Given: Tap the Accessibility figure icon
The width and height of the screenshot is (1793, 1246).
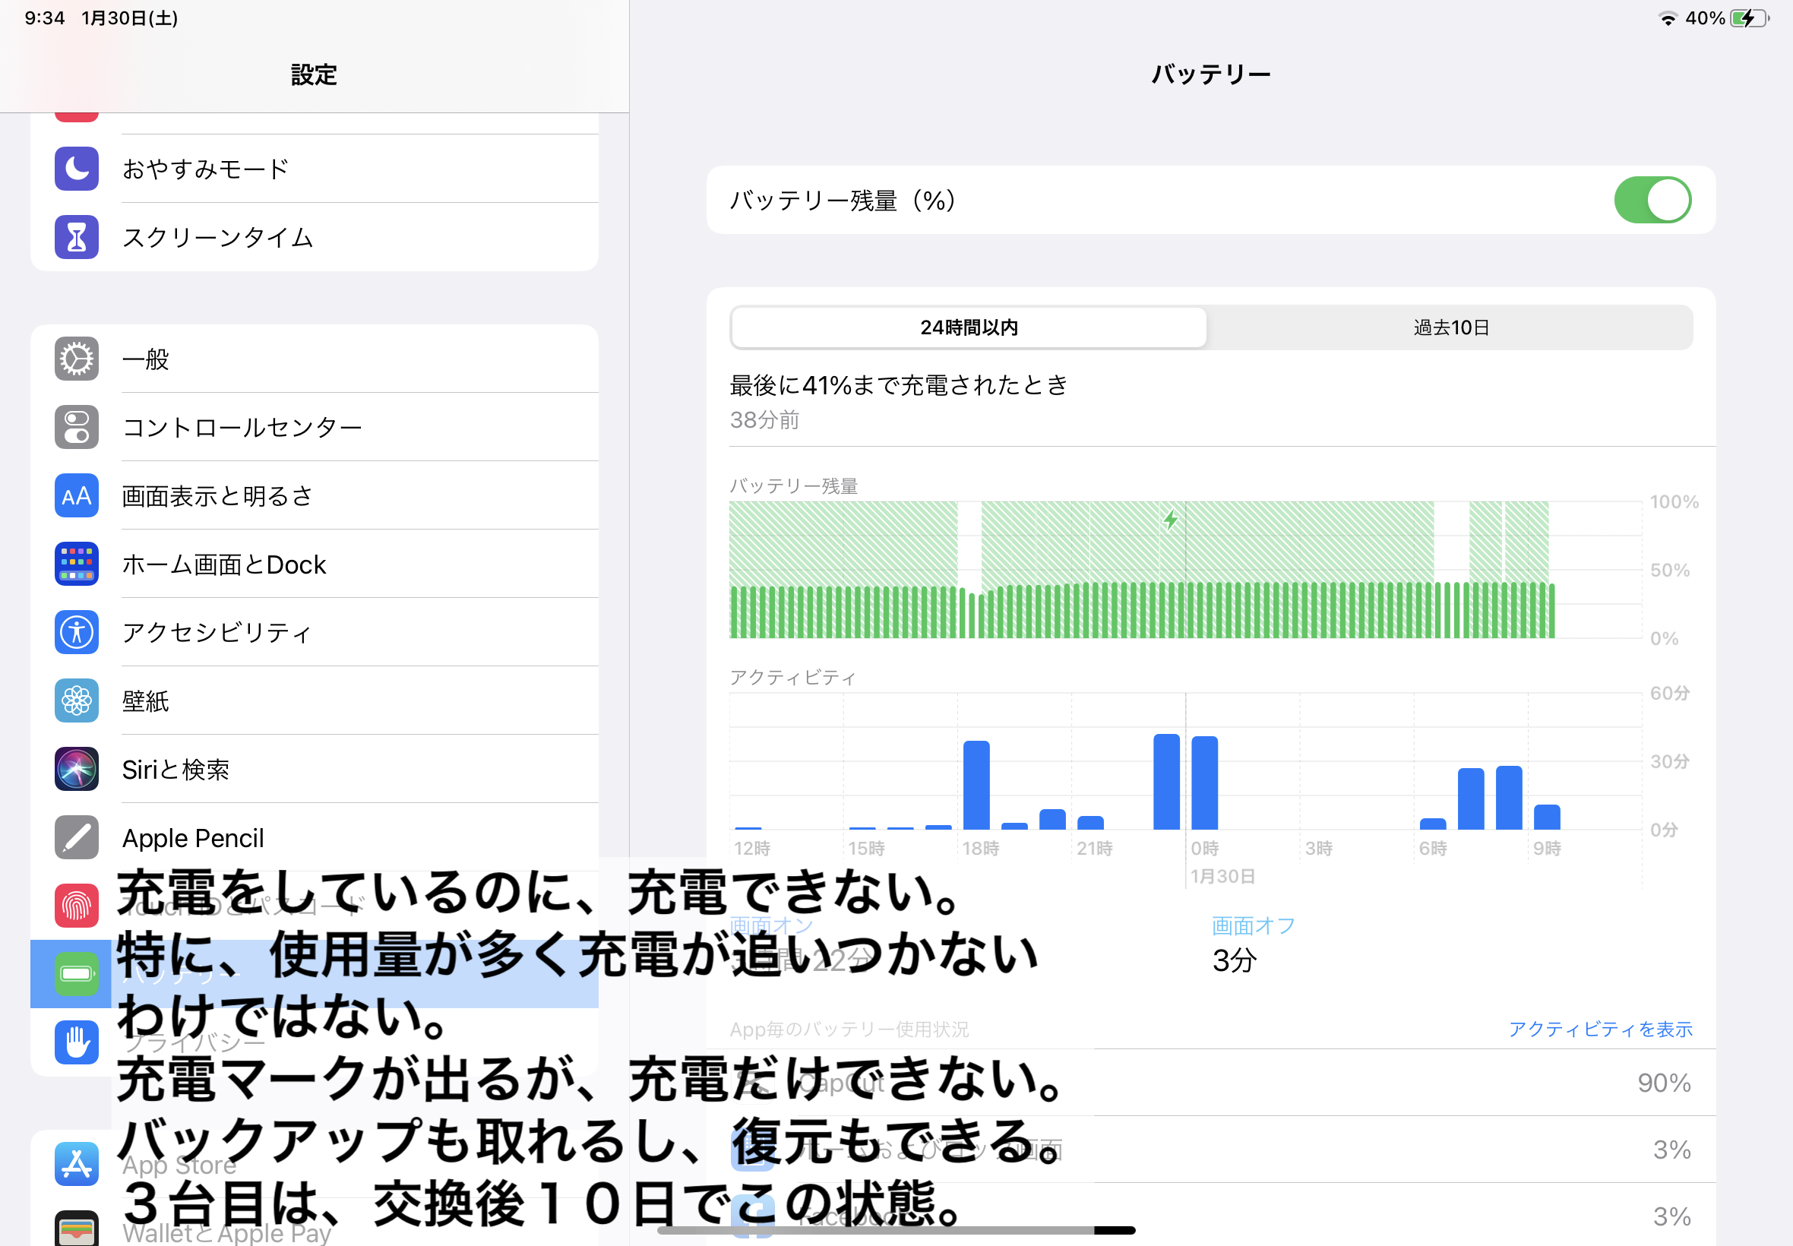Looking at the screenshot, I should [77, 631].
